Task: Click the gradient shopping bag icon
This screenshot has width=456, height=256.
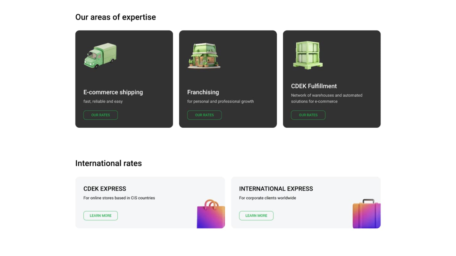Action: (x=211, y=214)
